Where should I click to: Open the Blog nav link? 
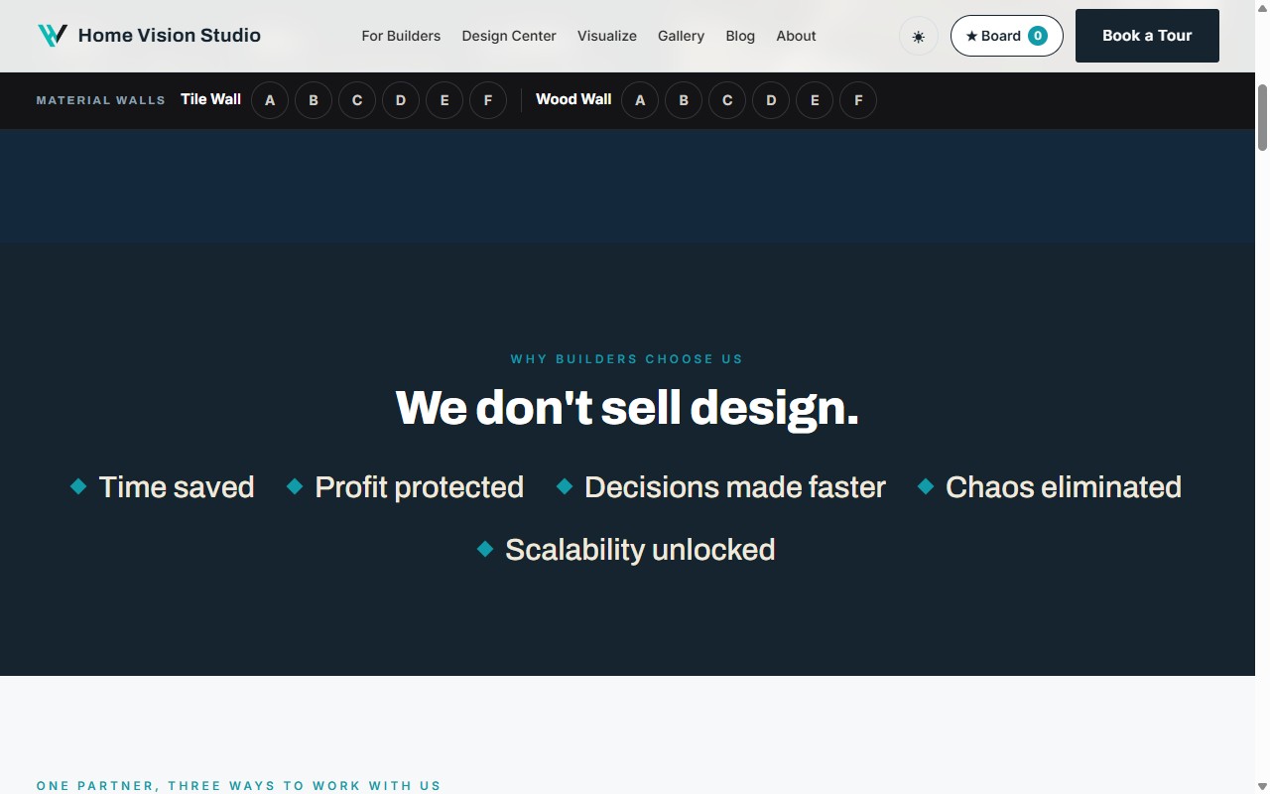click(740, 36)
